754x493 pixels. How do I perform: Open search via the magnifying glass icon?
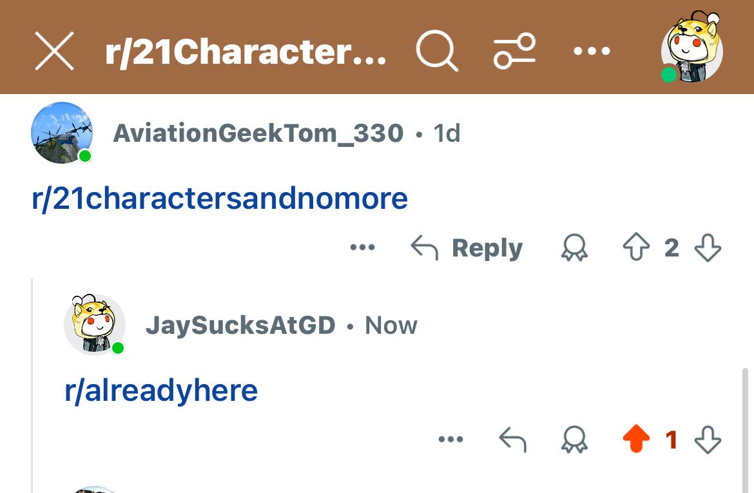tap(437, 51)
